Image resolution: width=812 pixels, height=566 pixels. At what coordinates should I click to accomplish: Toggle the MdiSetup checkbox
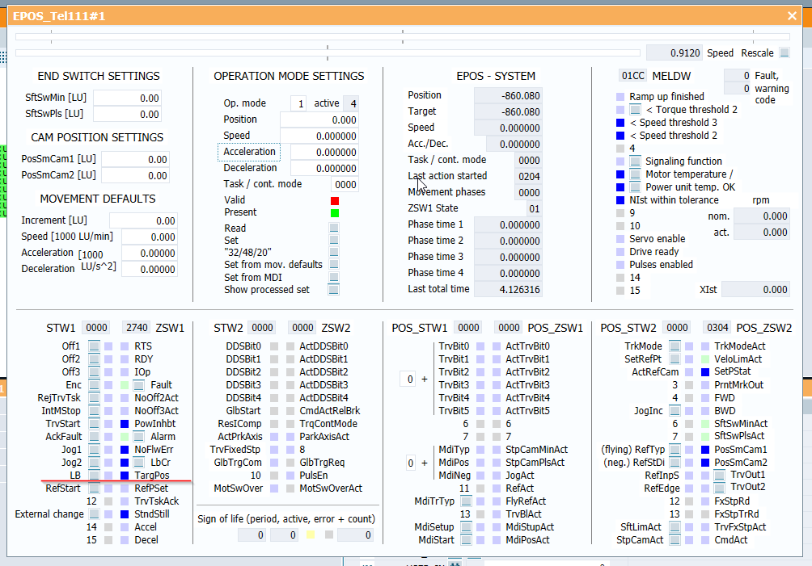tap(466, 526)
